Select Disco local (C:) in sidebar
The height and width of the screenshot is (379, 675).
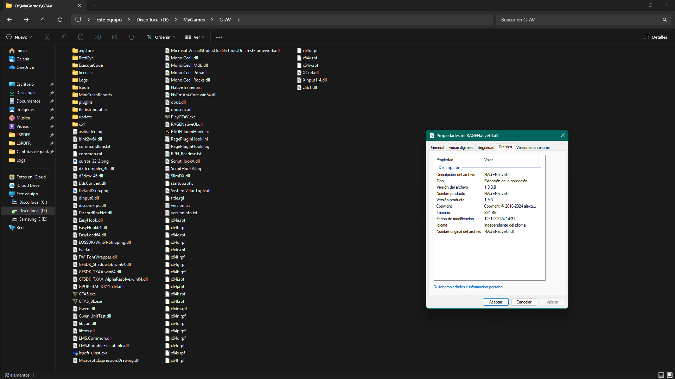[x=33, y=202]
